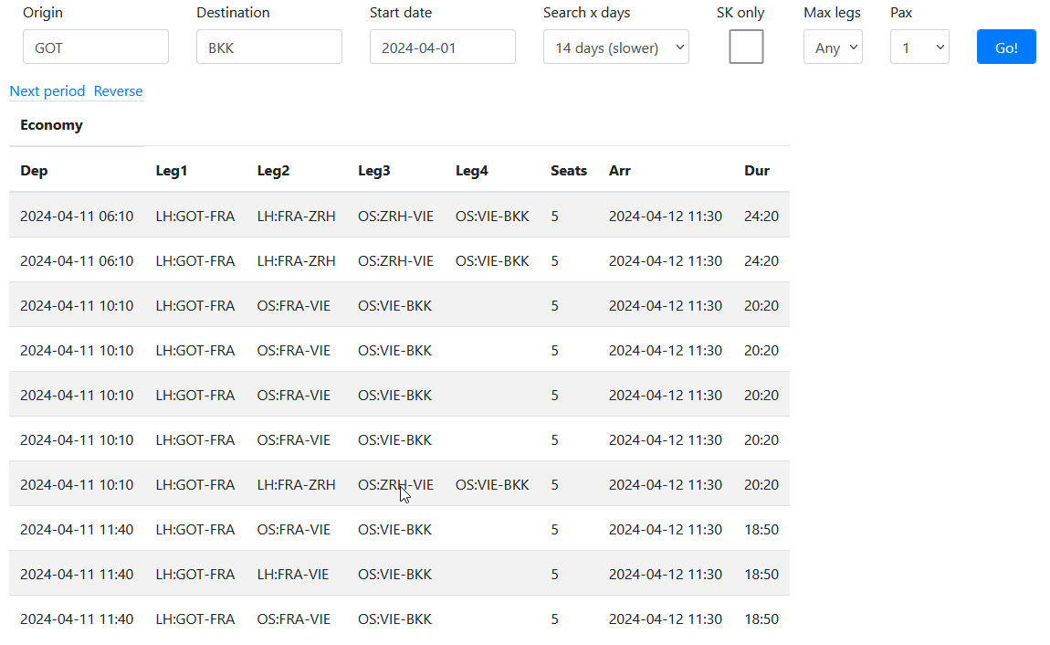This screenshot has width=1050, height=645.
Task: Click the Dur column header
Action: click(x=756, y=170)
